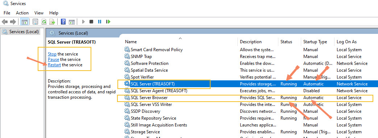Click Running status of SSDP Discovery
The image size is (378, 138).
tap(288, 111)
